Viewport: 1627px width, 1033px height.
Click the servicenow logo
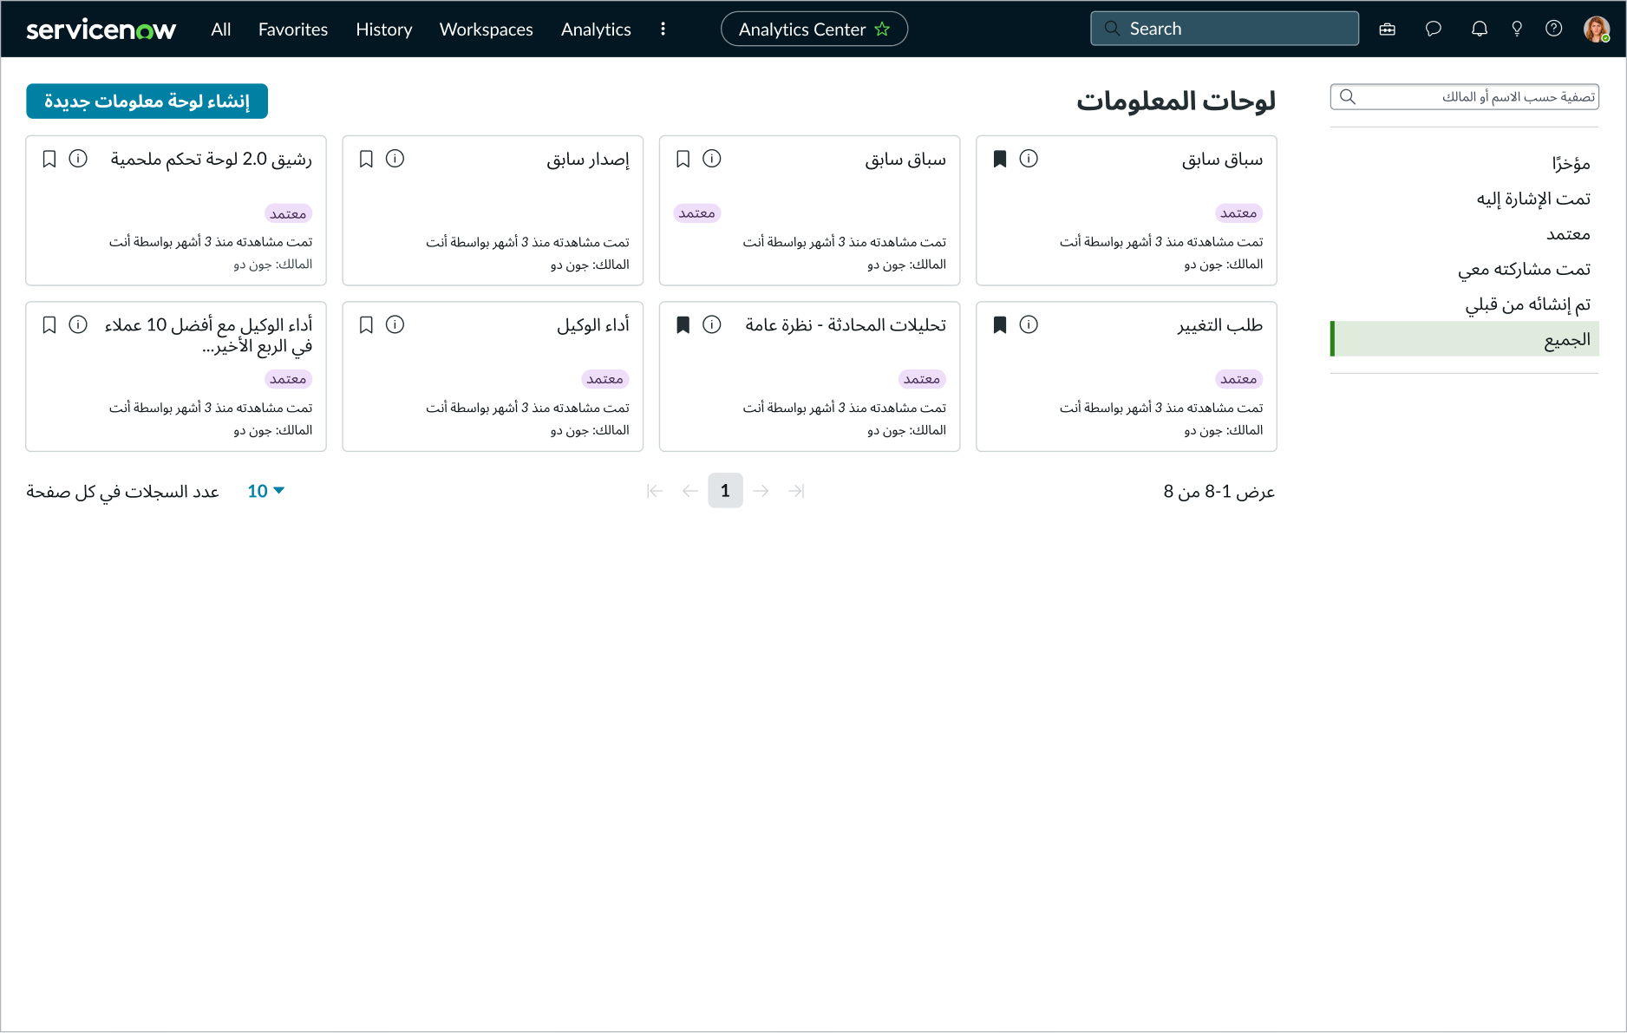[101, 29]
